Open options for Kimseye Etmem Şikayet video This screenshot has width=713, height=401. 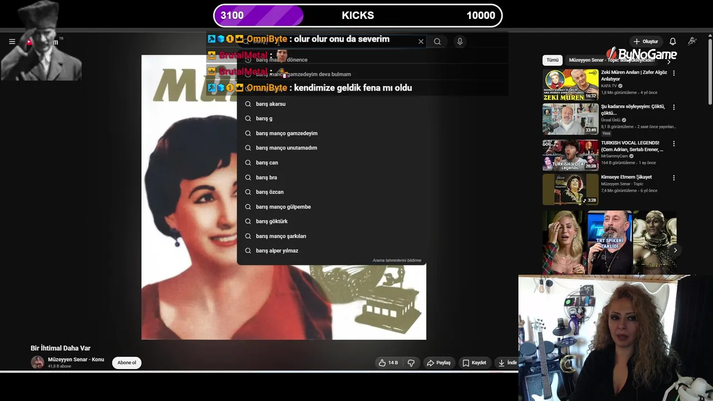point(674,178)
